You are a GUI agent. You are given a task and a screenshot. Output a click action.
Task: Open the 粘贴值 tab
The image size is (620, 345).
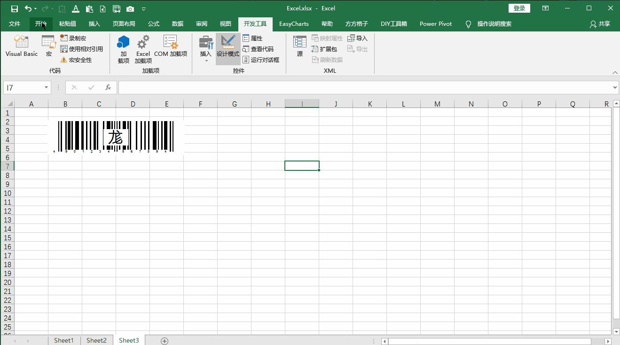pos(68,24)
